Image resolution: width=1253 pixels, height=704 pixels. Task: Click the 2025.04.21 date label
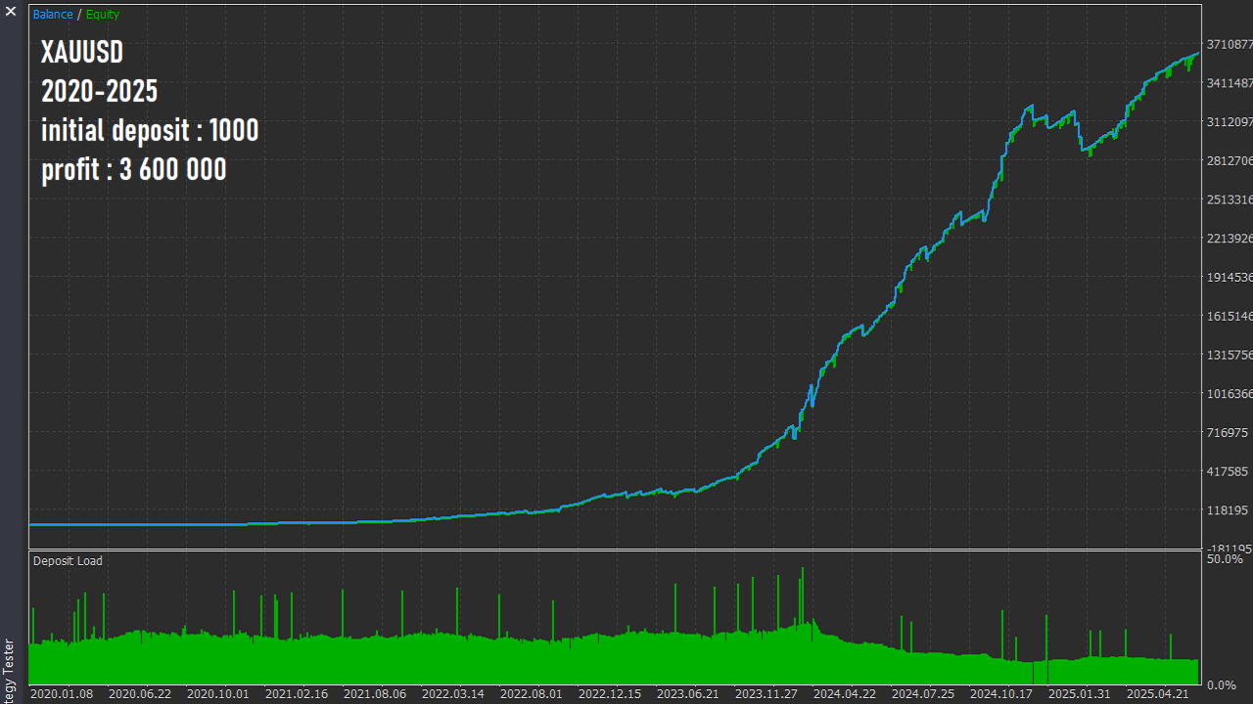pos(1158,694)
